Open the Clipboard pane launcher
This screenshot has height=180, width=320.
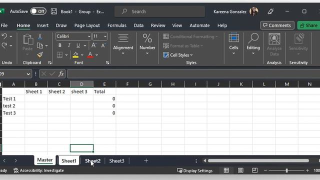tap(50, 62)
